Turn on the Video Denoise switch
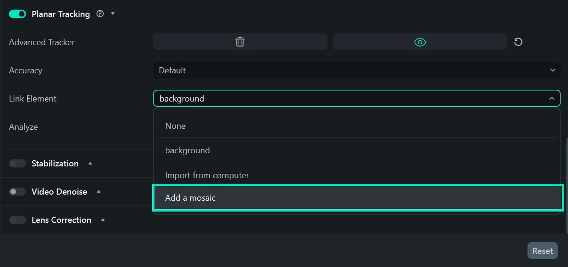568x267 pixels. [x=17, y=191]
